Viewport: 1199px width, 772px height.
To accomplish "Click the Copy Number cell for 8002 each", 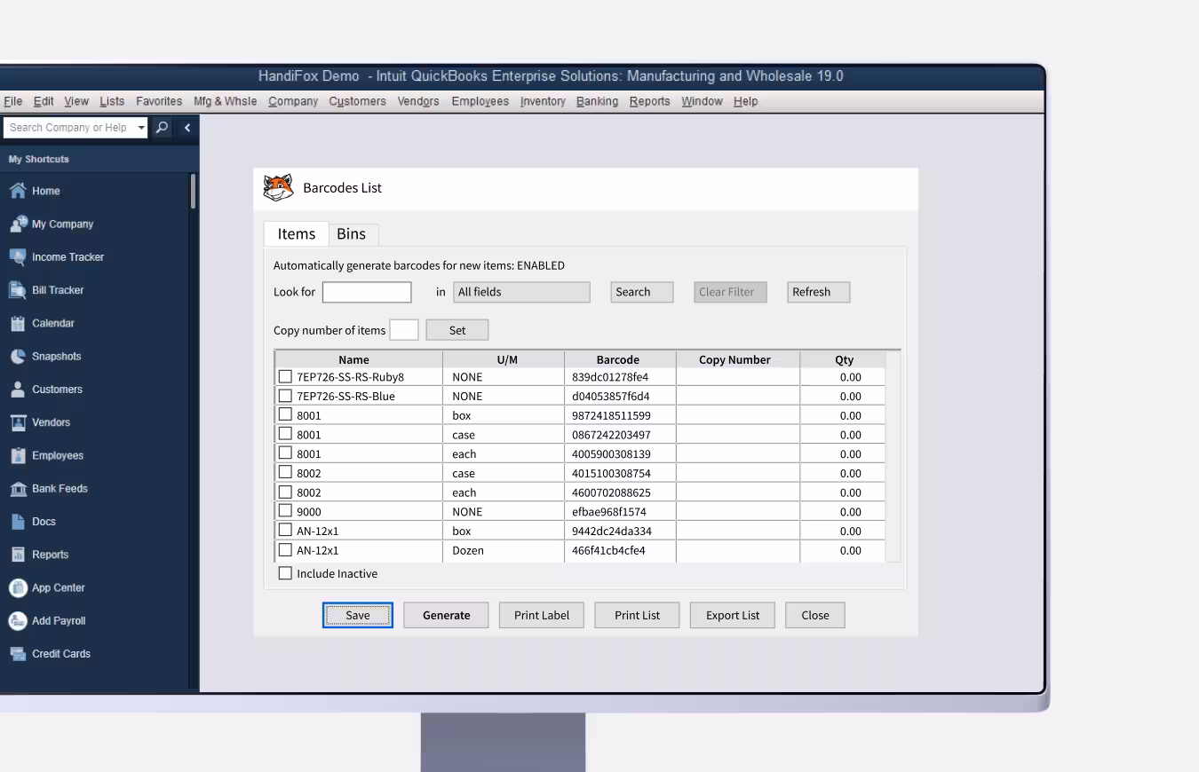I will (x=737, y=492).
